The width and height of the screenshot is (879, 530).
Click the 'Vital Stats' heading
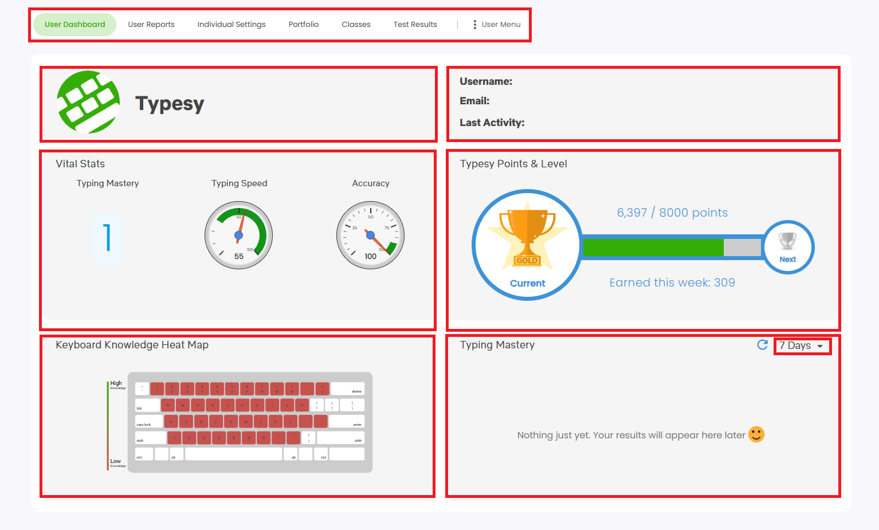(80, 164)
